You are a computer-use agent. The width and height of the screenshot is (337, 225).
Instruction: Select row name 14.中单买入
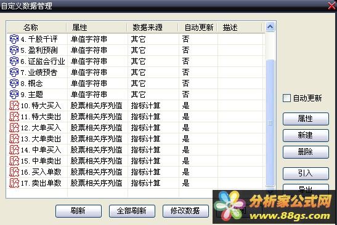(x=41, y=150)
